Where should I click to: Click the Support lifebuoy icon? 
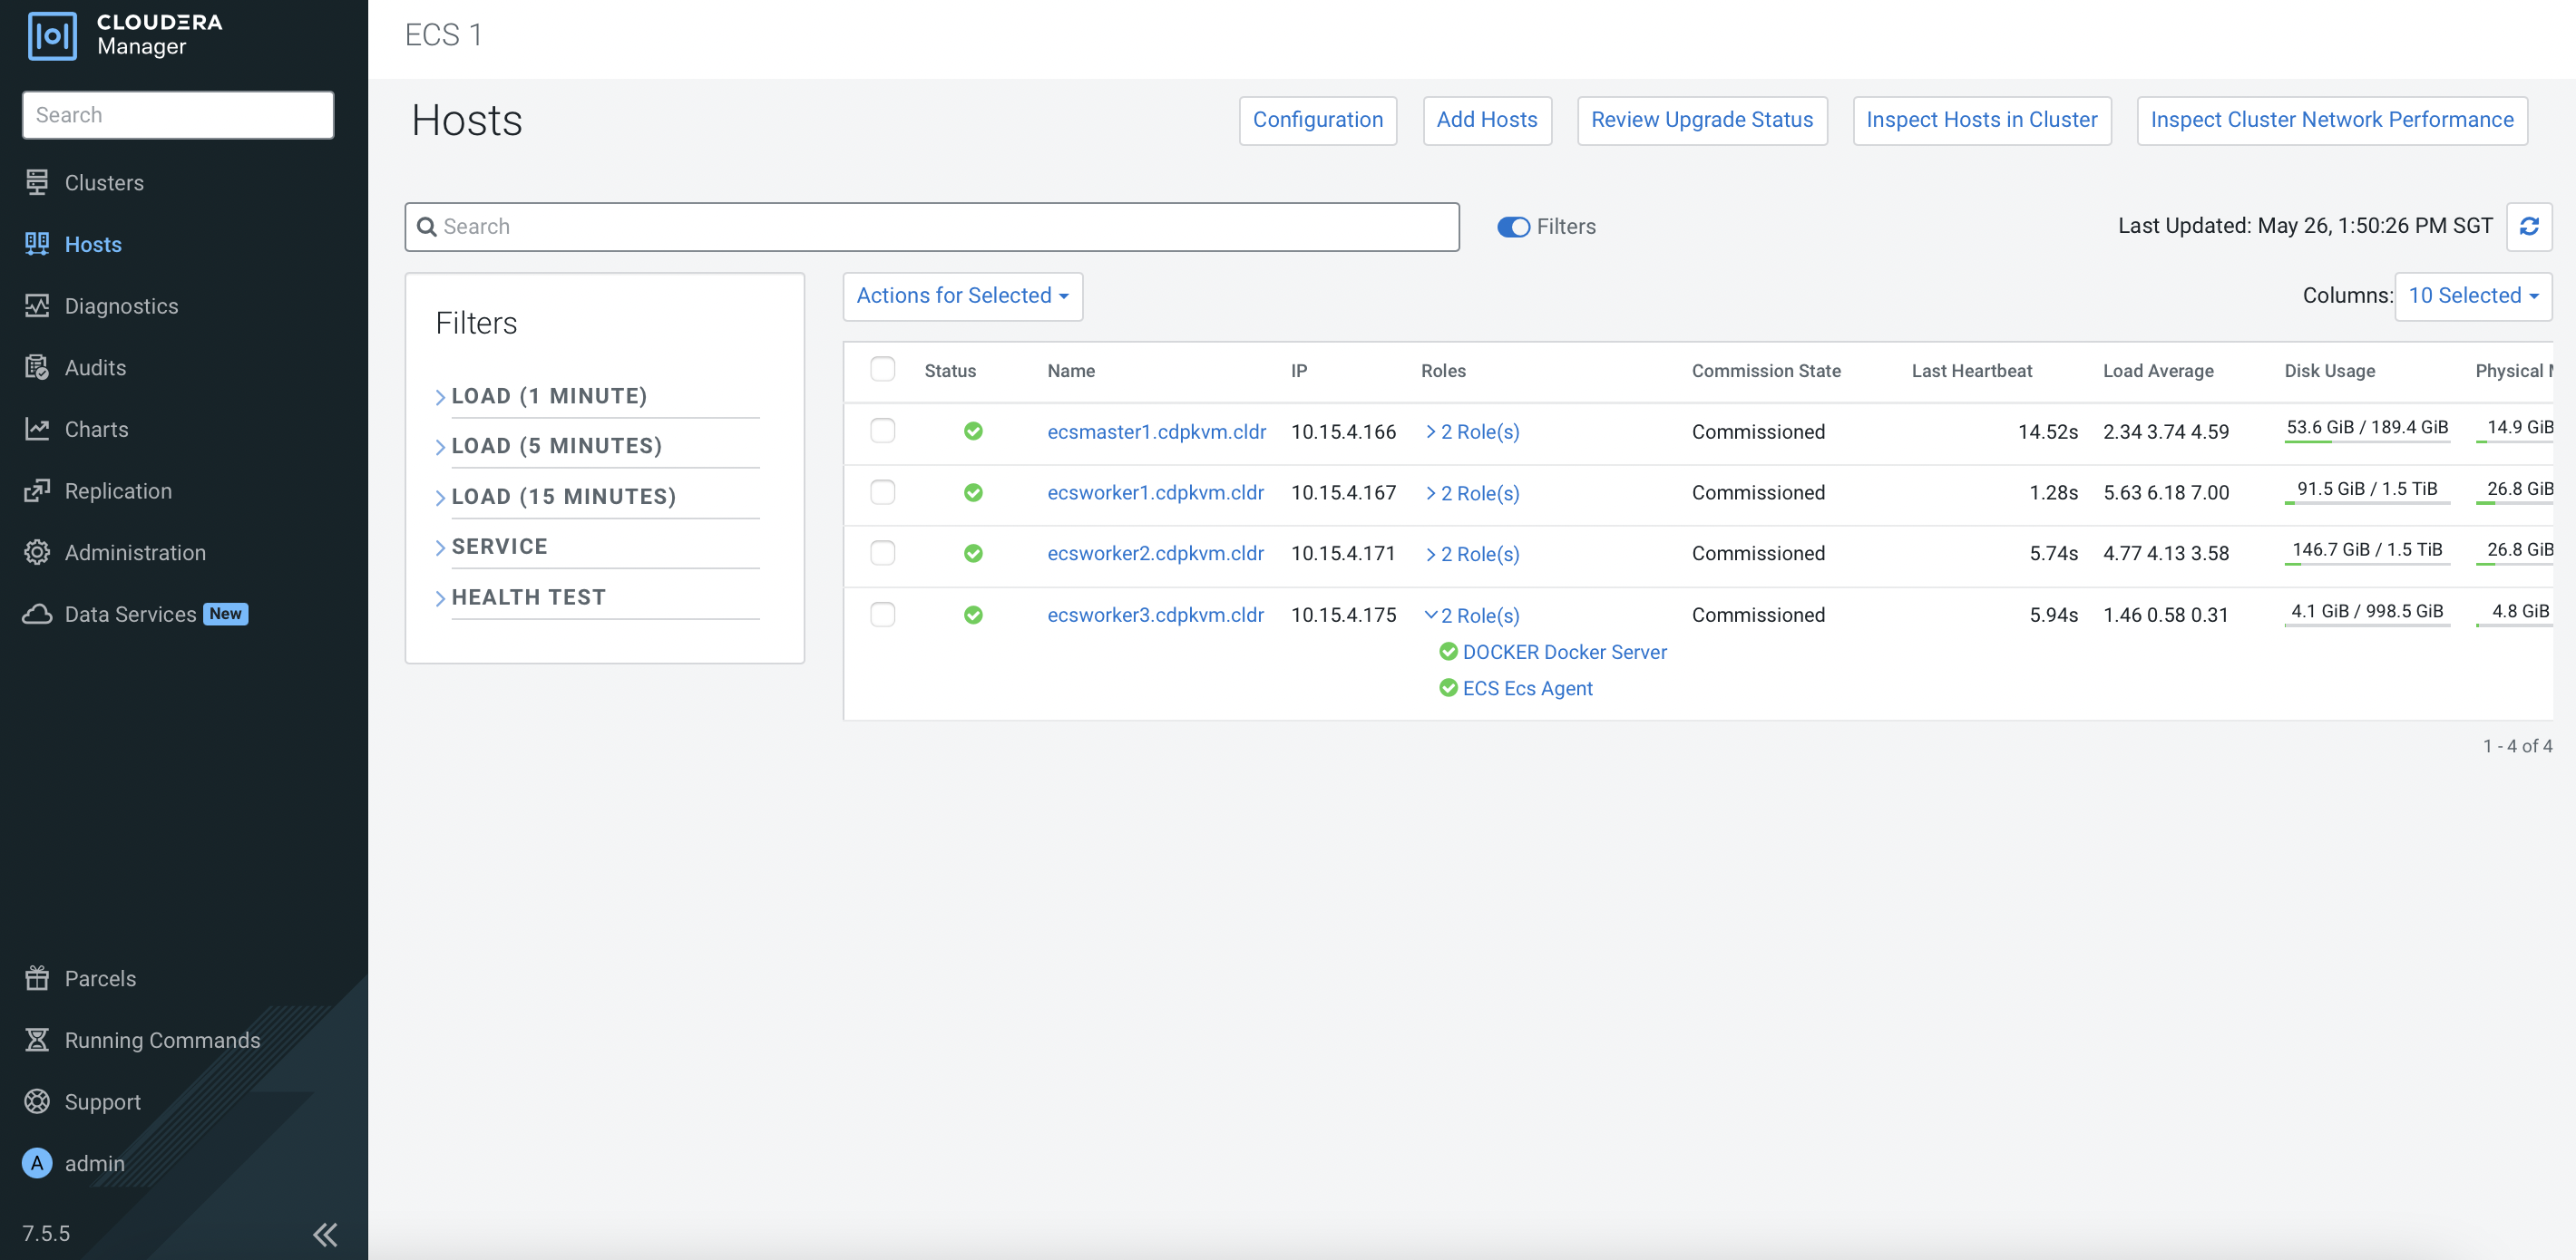click(x=37, y=1101)
